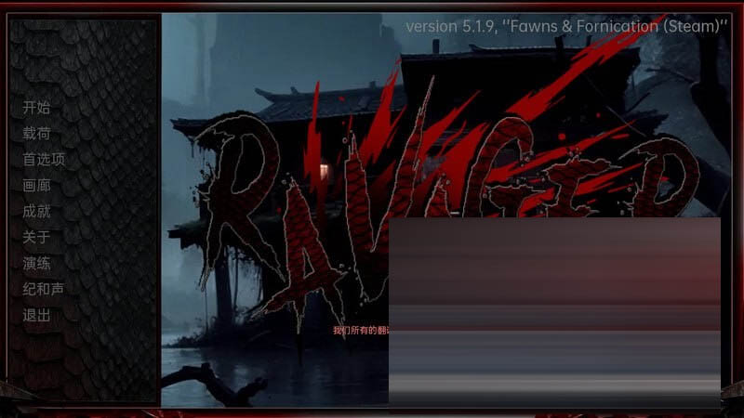
Task: View the 成就 achievements
Action: coord(36,211)
